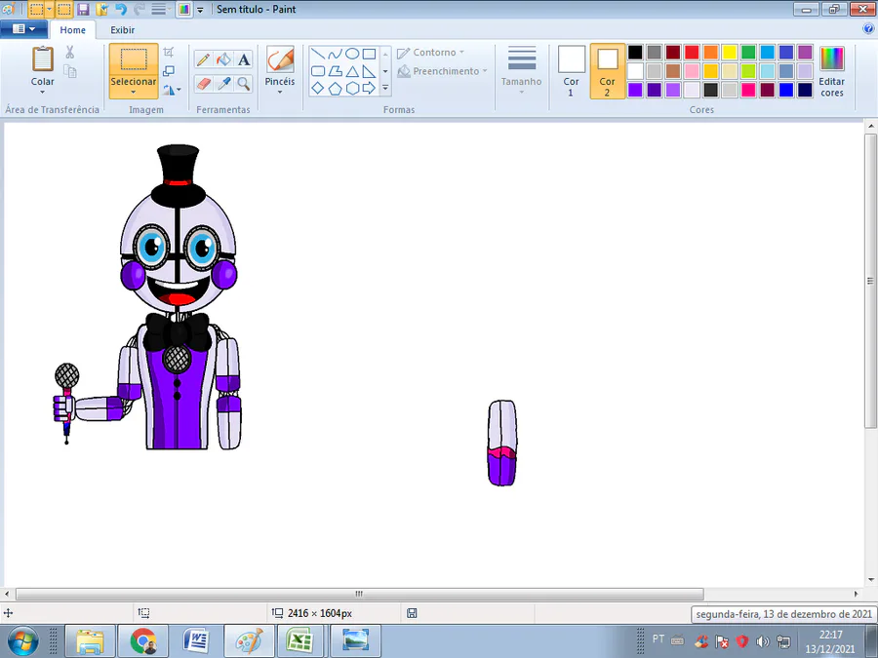Switch to the Home ribbon tab
Image resolution: width=878 pixels, height=658 pixels.
pyautogui.click(x=73, y=29)
